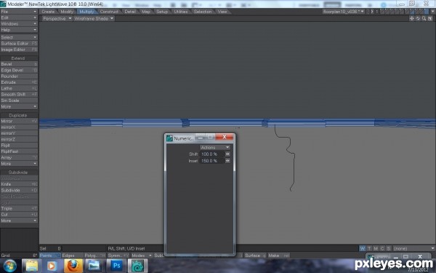
Task: Open the Modify tab
Action: click(x=67, y=12)
